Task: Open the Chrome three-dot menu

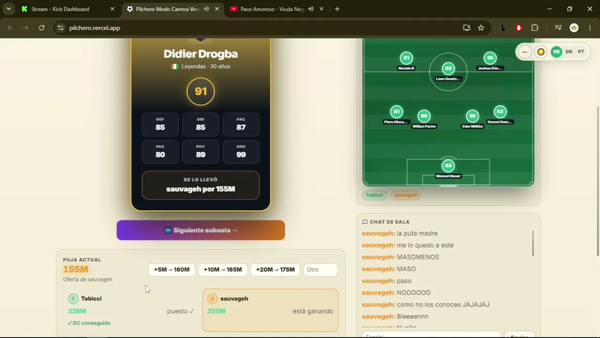Action: [x=590, y=28]
